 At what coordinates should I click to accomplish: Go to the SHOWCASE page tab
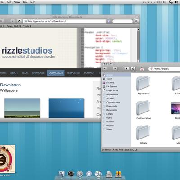(38, 73)
